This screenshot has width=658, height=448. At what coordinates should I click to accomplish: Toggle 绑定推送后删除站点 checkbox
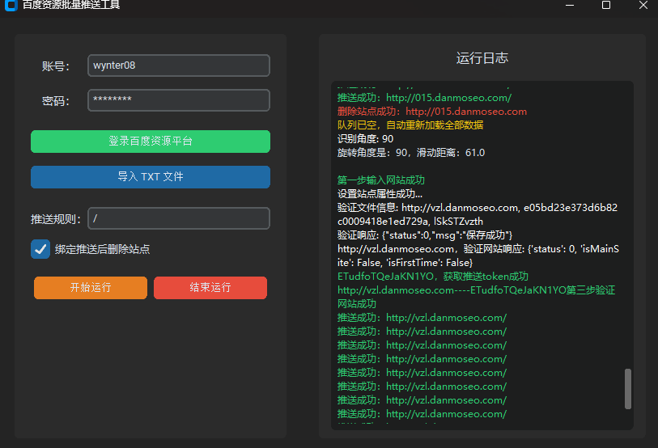(40, 249)
